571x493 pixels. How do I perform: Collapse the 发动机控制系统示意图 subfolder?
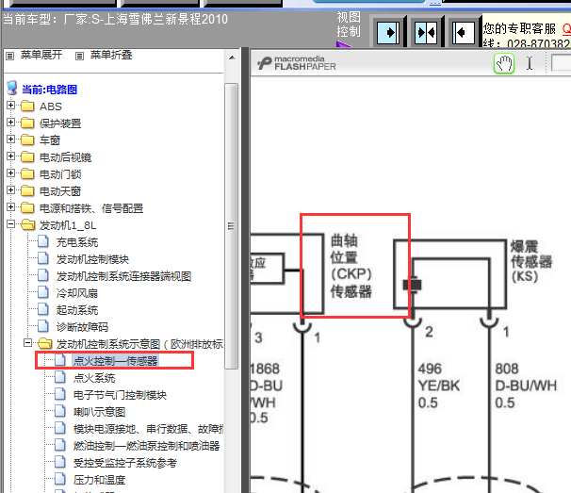coord(27,343)
